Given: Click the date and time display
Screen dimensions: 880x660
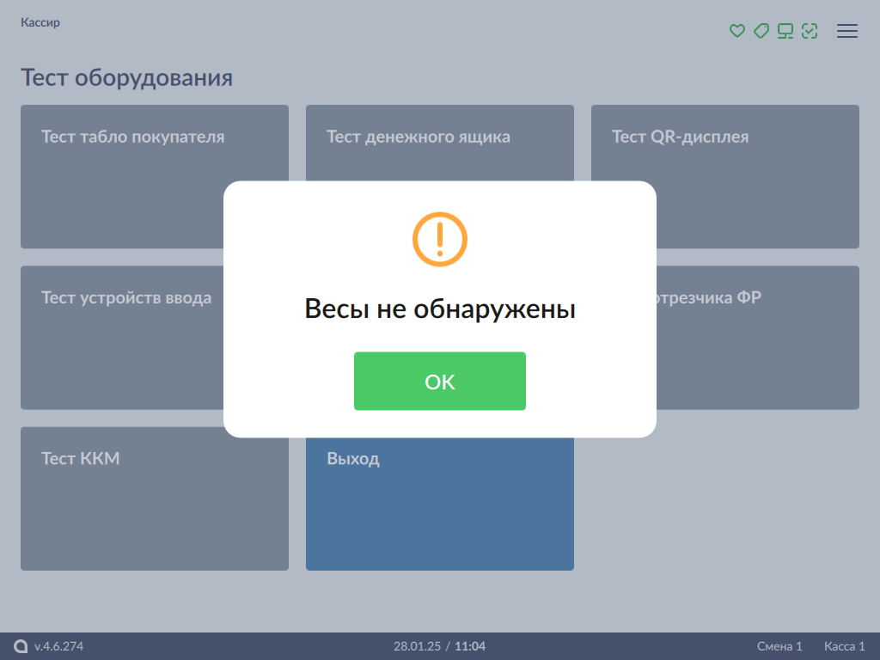Looking at the screenshot, I should (x=439, y=646).
